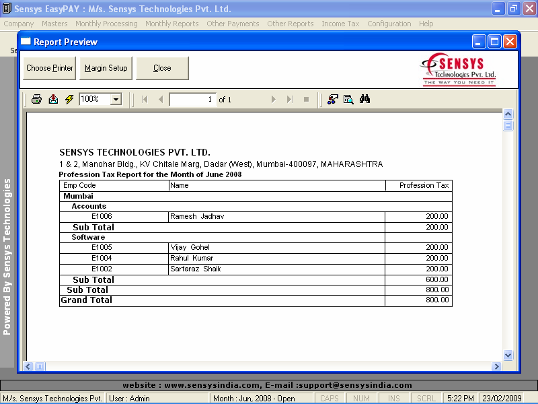The height and width of the screenshot is (404, 538).
Task: Click employee name Sarfaraz Shaik
Action: pyautogui.click(x=196, y=269)
